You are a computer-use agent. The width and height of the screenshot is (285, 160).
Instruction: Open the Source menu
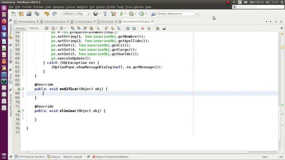[x=70, y=7]
